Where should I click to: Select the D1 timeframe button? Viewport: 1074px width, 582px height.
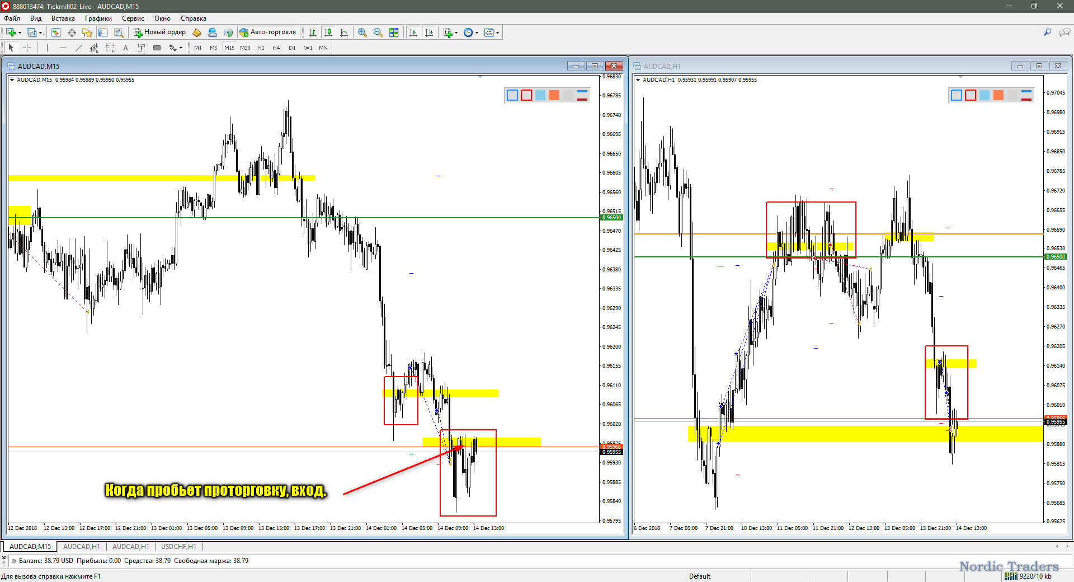tap(292, 48)
